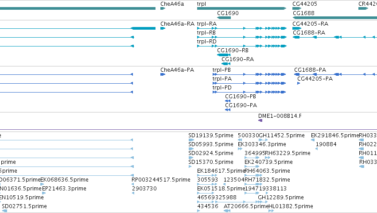This screenshot has height=213, width=377.
Task: Click the 500330 alignment label
Action: tap(249, 136)
